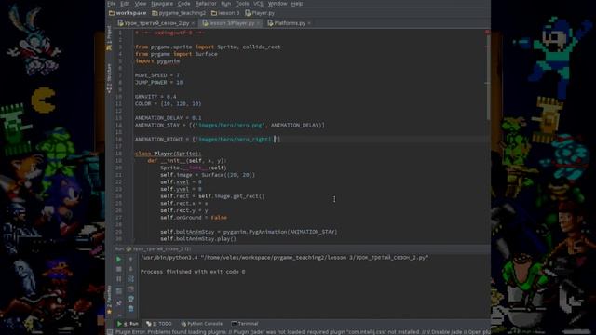Viewport: 596px width, 335px height.
Task: Click 'Process finished with exit code 0' text
Action: [x=193, y=272]
